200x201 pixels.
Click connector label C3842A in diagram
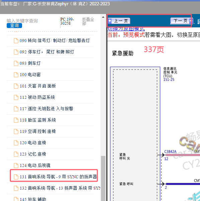[170, 152]
